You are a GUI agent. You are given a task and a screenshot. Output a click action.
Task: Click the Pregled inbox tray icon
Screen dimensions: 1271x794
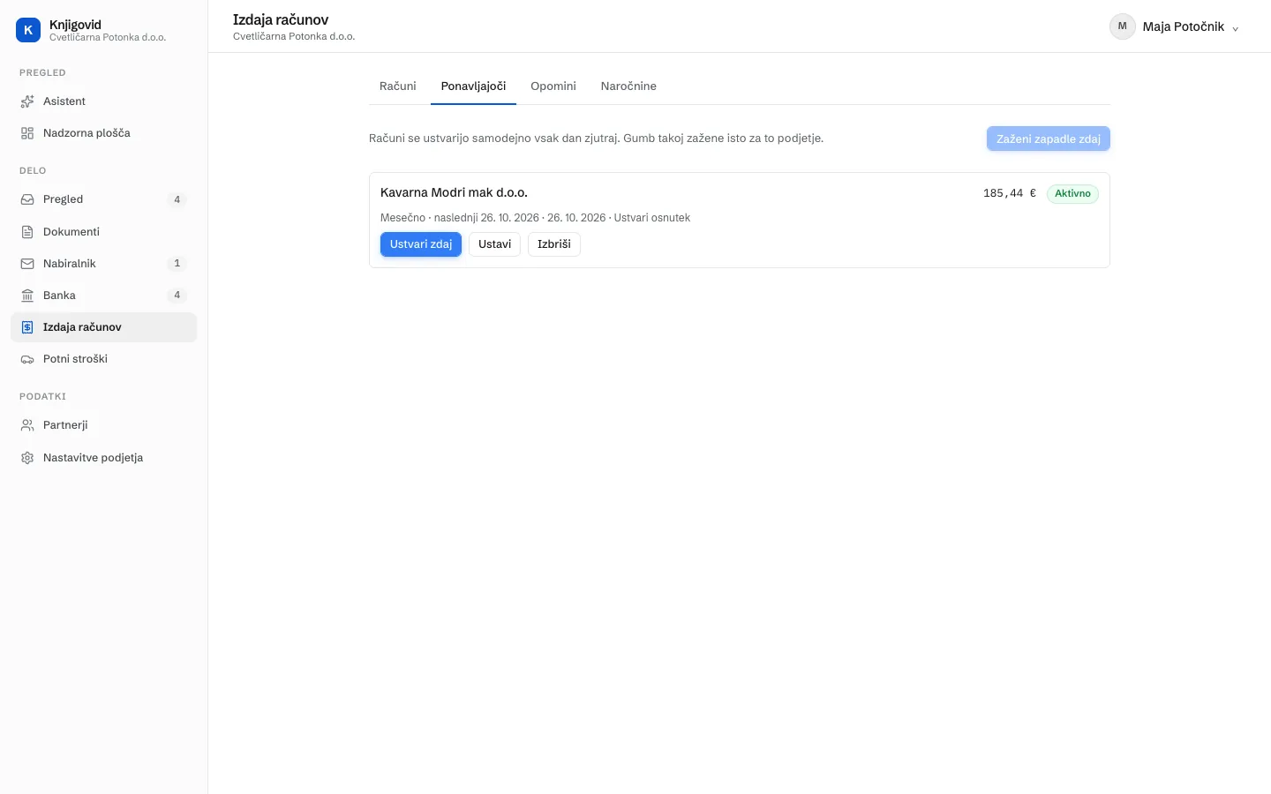(x=27, y=199)
